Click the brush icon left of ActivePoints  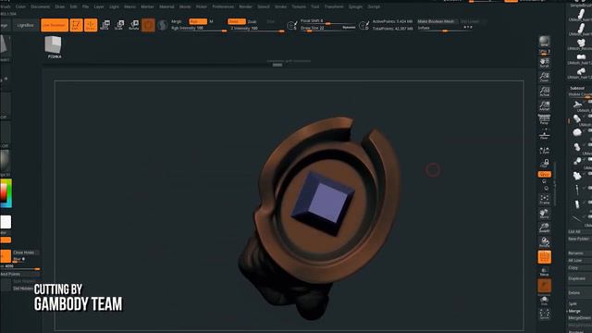pyautogui.click(x=364, y=25)
